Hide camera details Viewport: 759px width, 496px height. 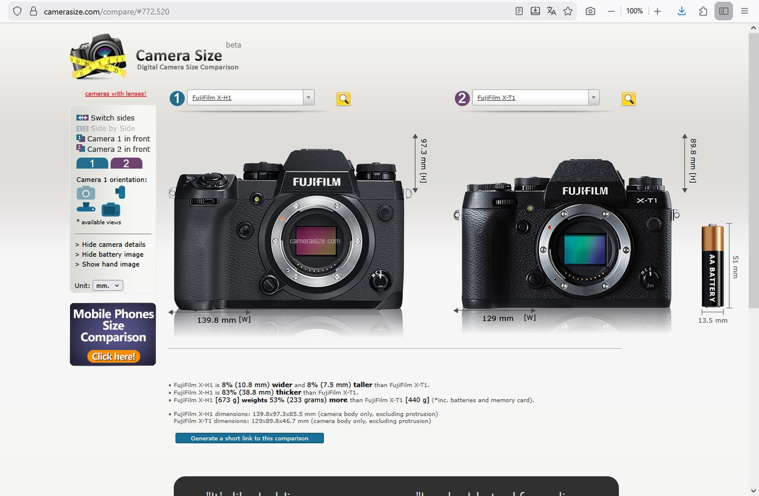[x=110, y=244]
